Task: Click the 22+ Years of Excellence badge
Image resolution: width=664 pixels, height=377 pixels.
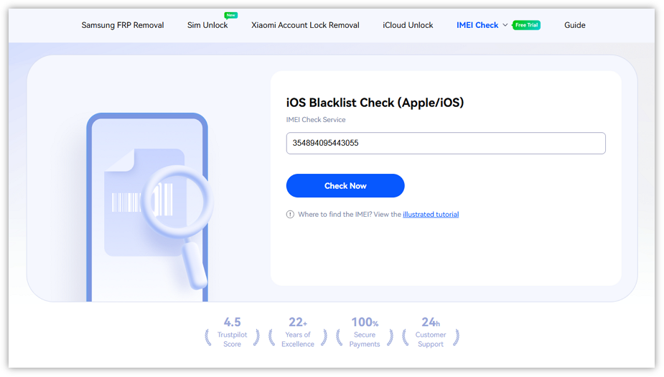Action: (x=298, y=332)
